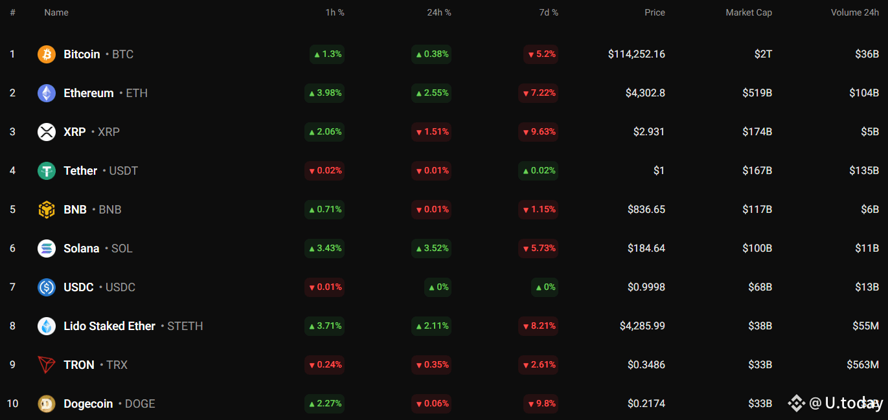Click the Lido Staked Ether icon
This screenshot has height=420, width=888.
tap(47, 326)
